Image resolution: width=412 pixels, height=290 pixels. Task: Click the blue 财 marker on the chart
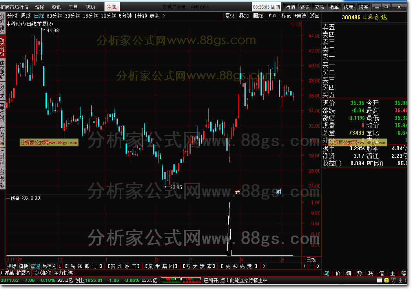pyautogui.click(x=279, y=191)
